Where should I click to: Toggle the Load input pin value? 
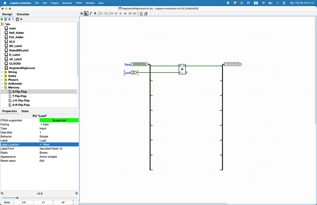[133, 72]
